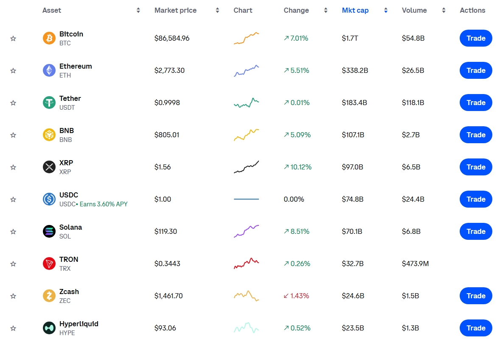Image resolution: width=500 pixels, height=347 pixels.
Task: Click the Bitcoin coin logo icon
Action: [x=49, y=38]
